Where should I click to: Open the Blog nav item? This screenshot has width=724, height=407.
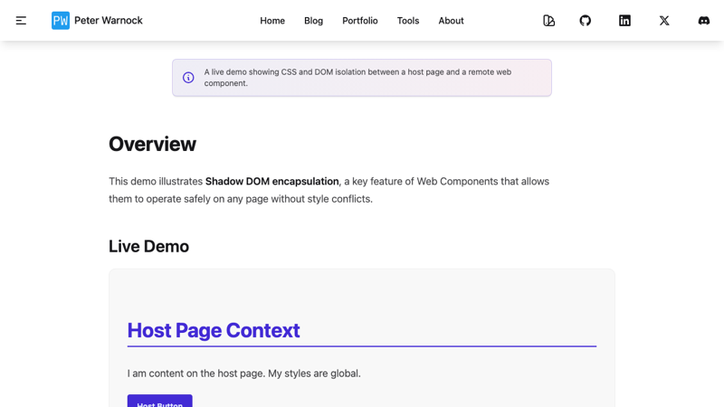coord(313,20)
